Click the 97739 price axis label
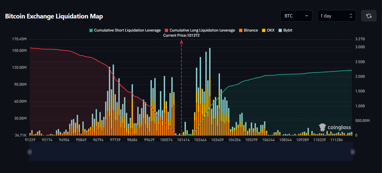Viewport: 382px width, 173px height. pos(115,140)
